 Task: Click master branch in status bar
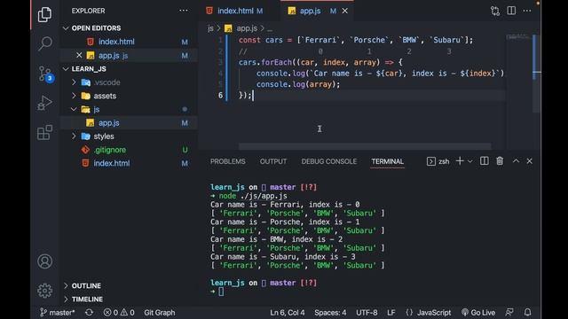(x=57, y=312)
